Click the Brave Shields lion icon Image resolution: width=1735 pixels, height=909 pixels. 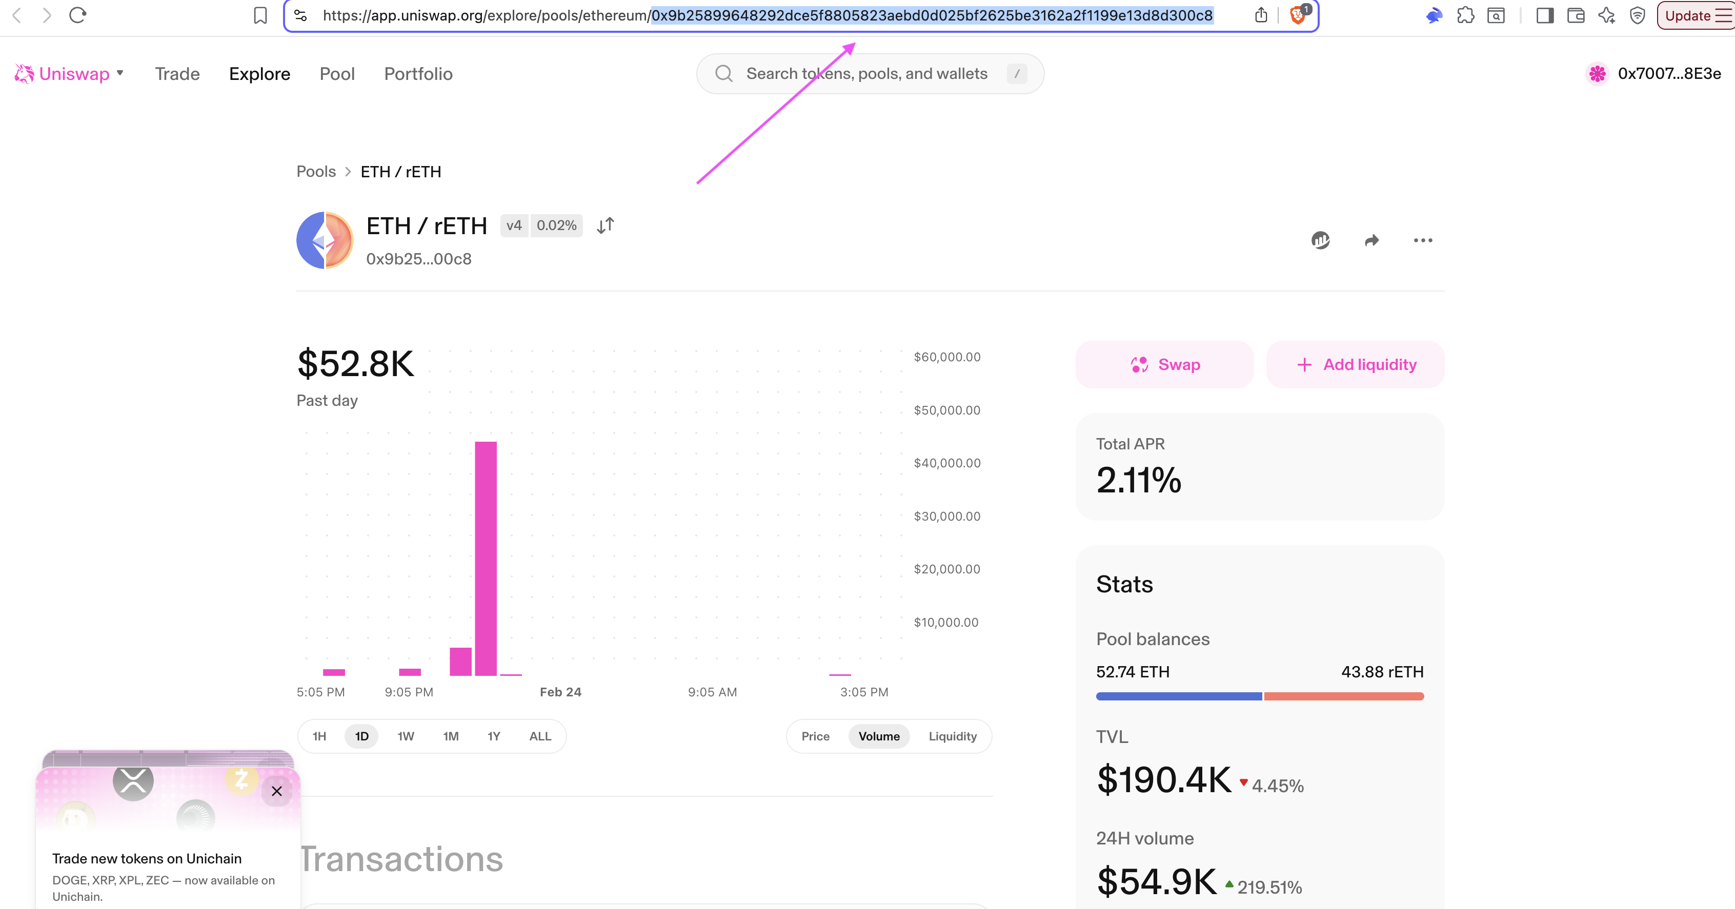click(x=1297, y=15)
